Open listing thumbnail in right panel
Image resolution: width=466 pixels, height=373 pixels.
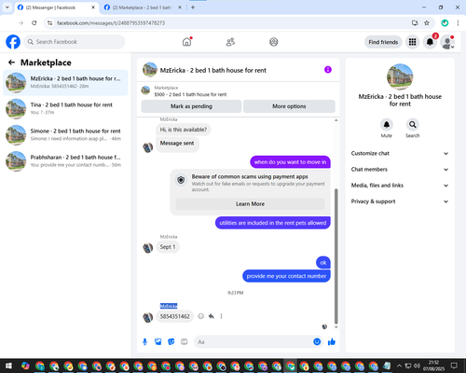(400, 76)
